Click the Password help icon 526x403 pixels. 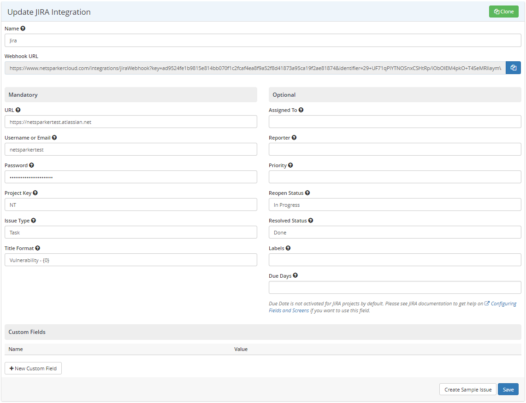pos(31,165)
